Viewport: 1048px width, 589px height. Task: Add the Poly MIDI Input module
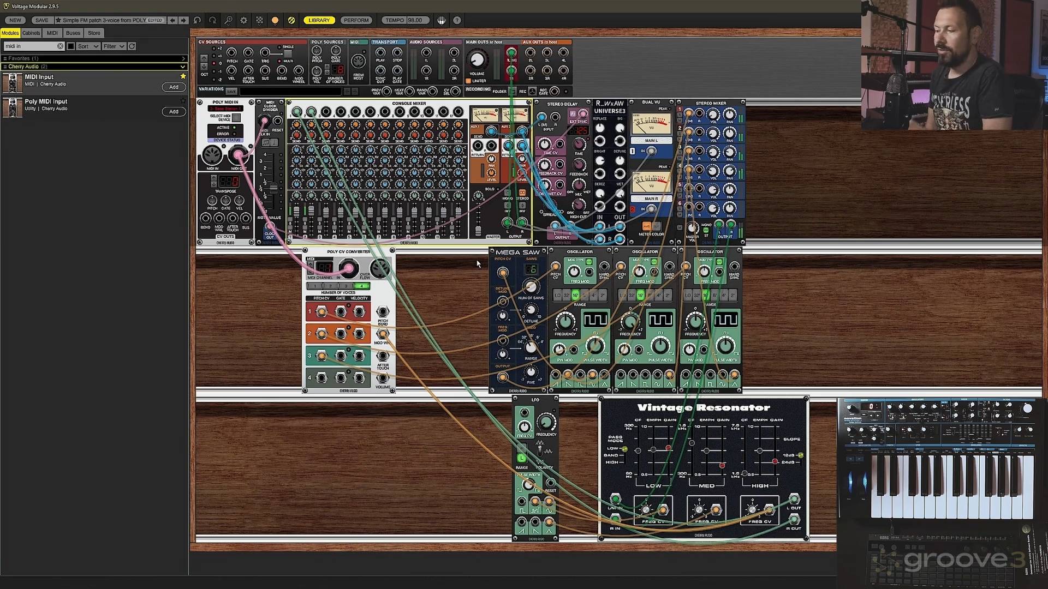point(174,112)
